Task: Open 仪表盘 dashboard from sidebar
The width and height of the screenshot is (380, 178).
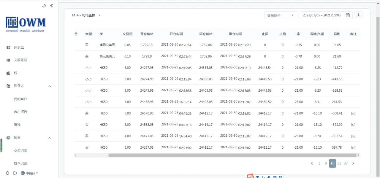Action: pos(18,47)
